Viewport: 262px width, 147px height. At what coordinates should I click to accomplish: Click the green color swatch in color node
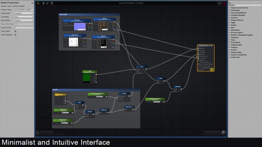tap(87, 78)
